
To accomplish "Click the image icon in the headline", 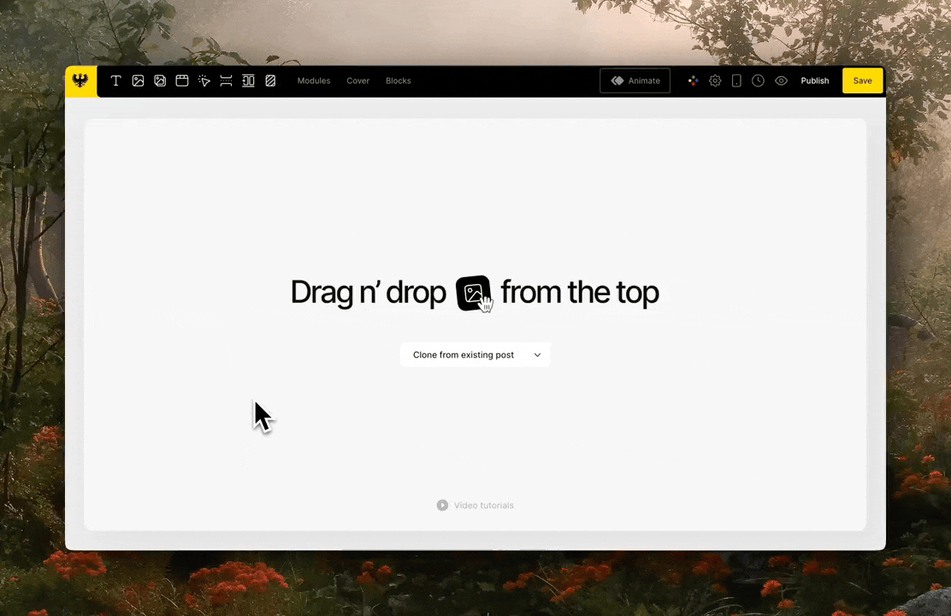I will (473, 293).
